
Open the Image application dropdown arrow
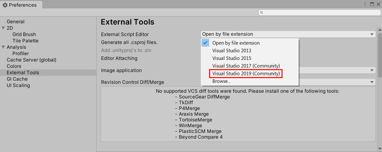372,70
